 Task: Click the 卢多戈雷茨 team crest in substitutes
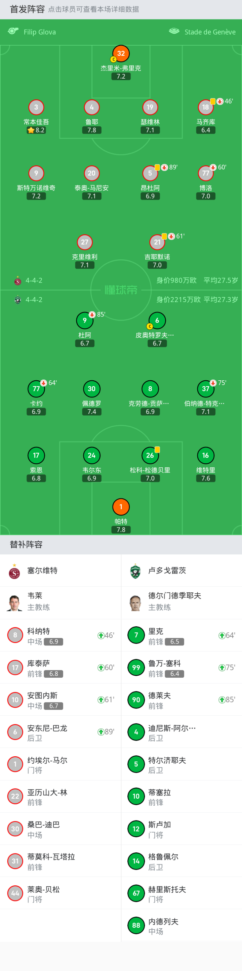pos(135,571)
